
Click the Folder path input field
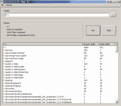click(57, 15)
